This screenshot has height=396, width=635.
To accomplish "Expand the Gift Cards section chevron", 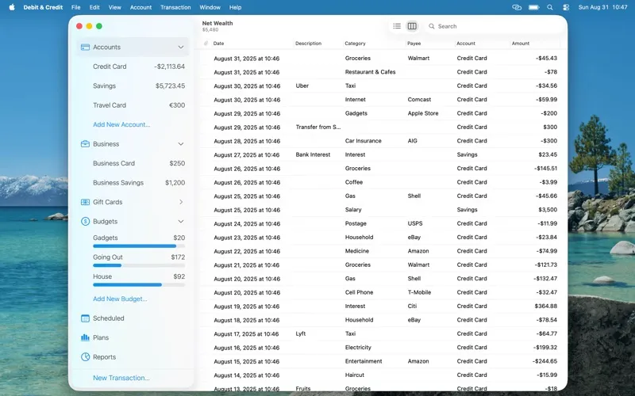I will pyautogui.click(x=181, y=202).
